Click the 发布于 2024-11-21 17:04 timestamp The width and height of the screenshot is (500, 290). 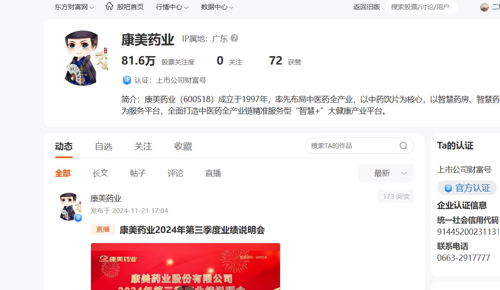[129, 210]
